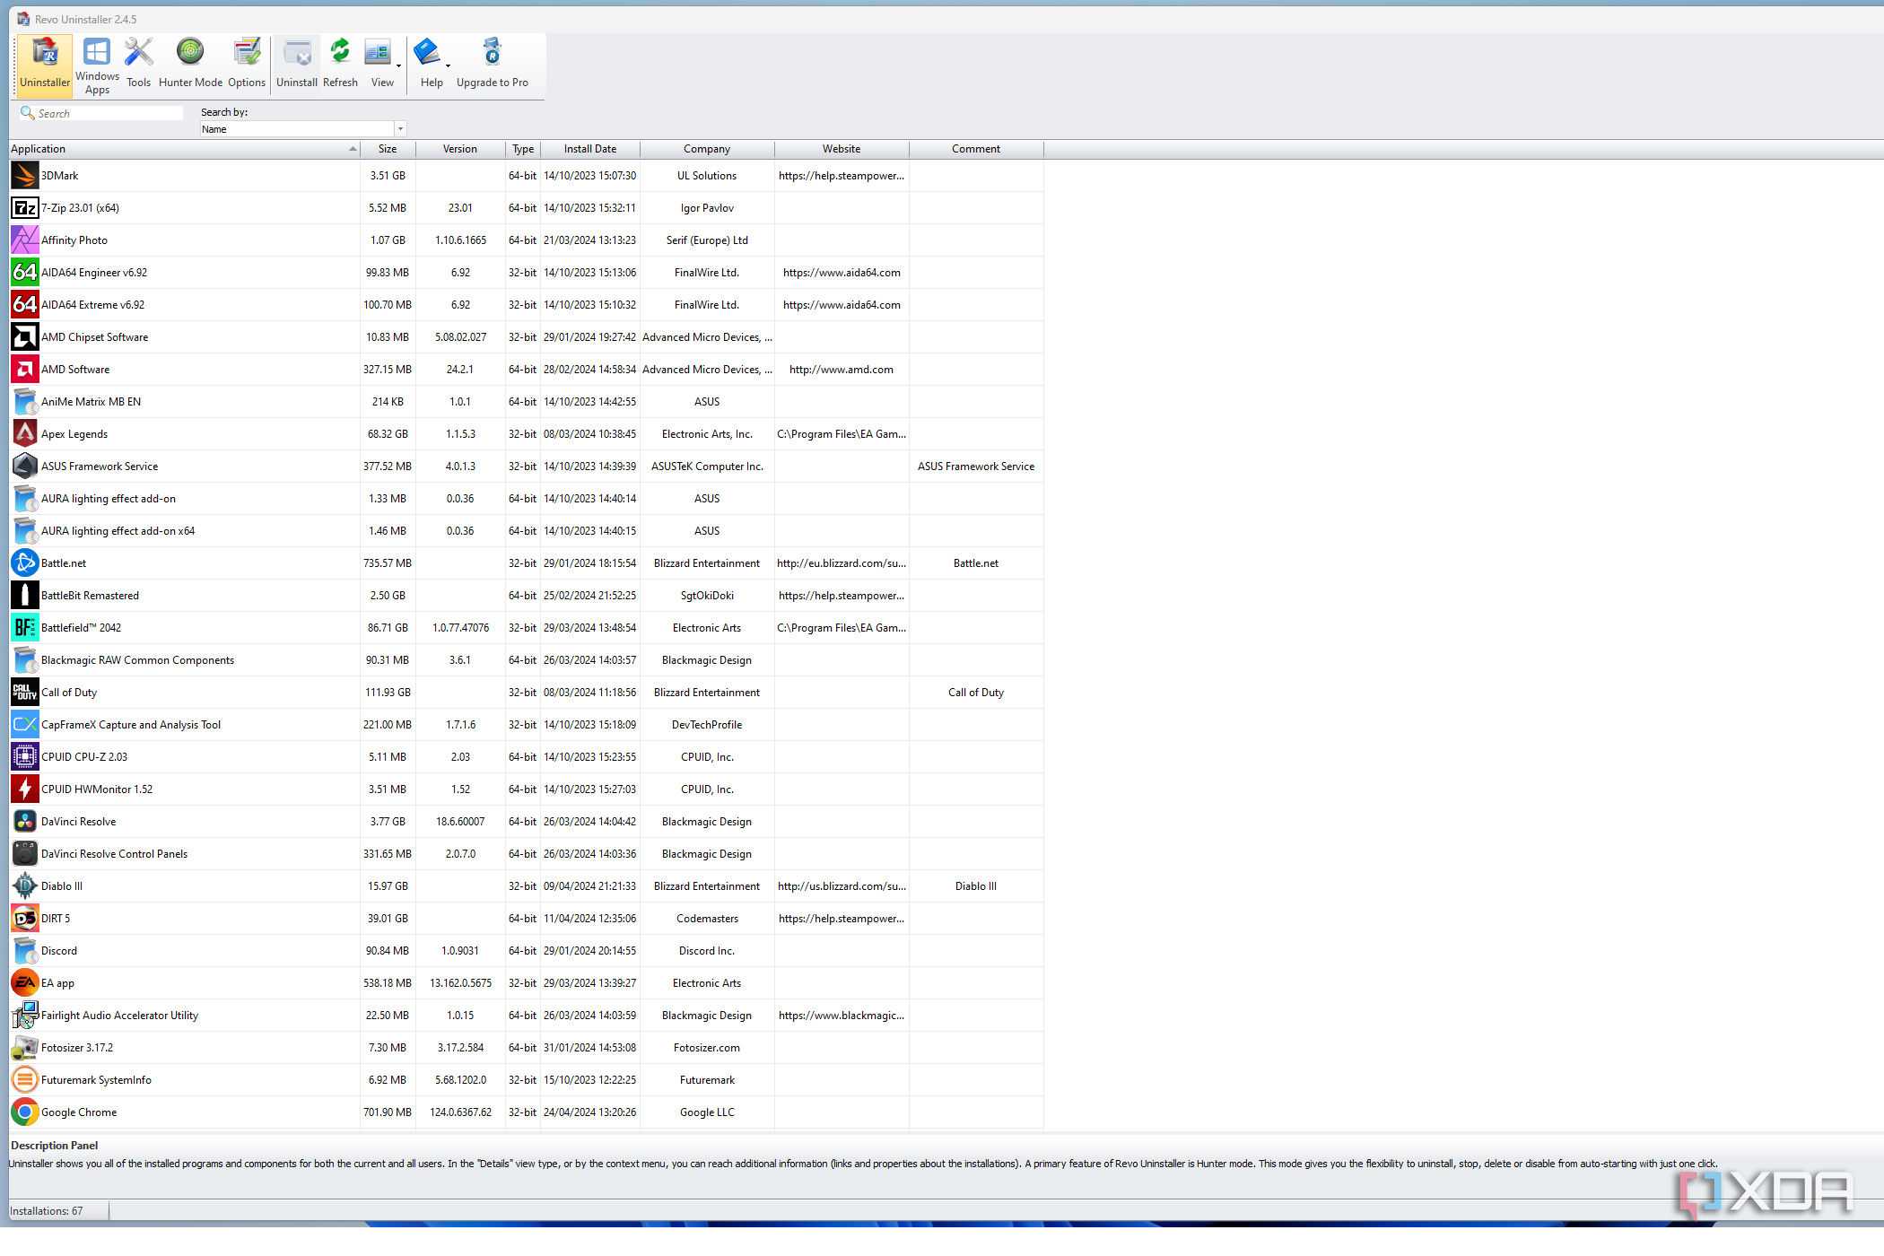This screenshot has width=1884, height=1256.
Task: Select the CPUID CPU-Z 2.03 icon
Action: pos(25,757)
